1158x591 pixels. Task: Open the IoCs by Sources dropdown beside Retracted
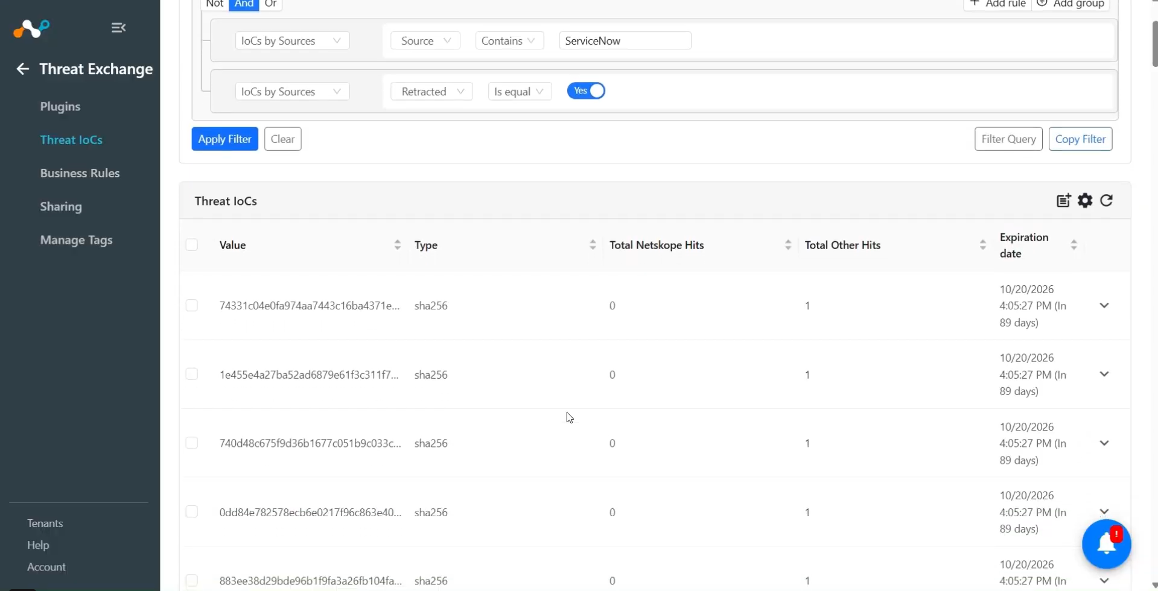point(292,92)
